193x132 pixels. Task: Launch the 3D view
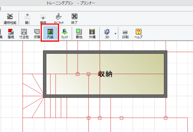(x=107, y=34)
